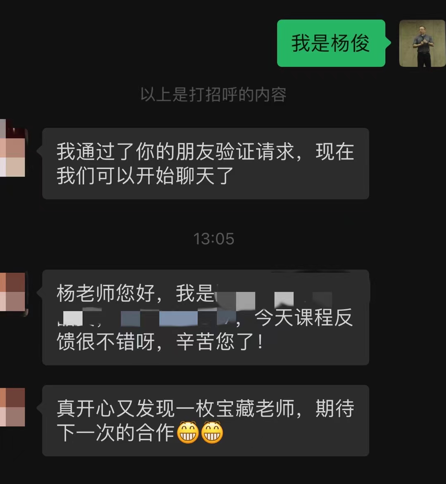Click the "以上是打招呼的内容" system notice
Viewport: 446px width, 484px height.
(214, 95)
